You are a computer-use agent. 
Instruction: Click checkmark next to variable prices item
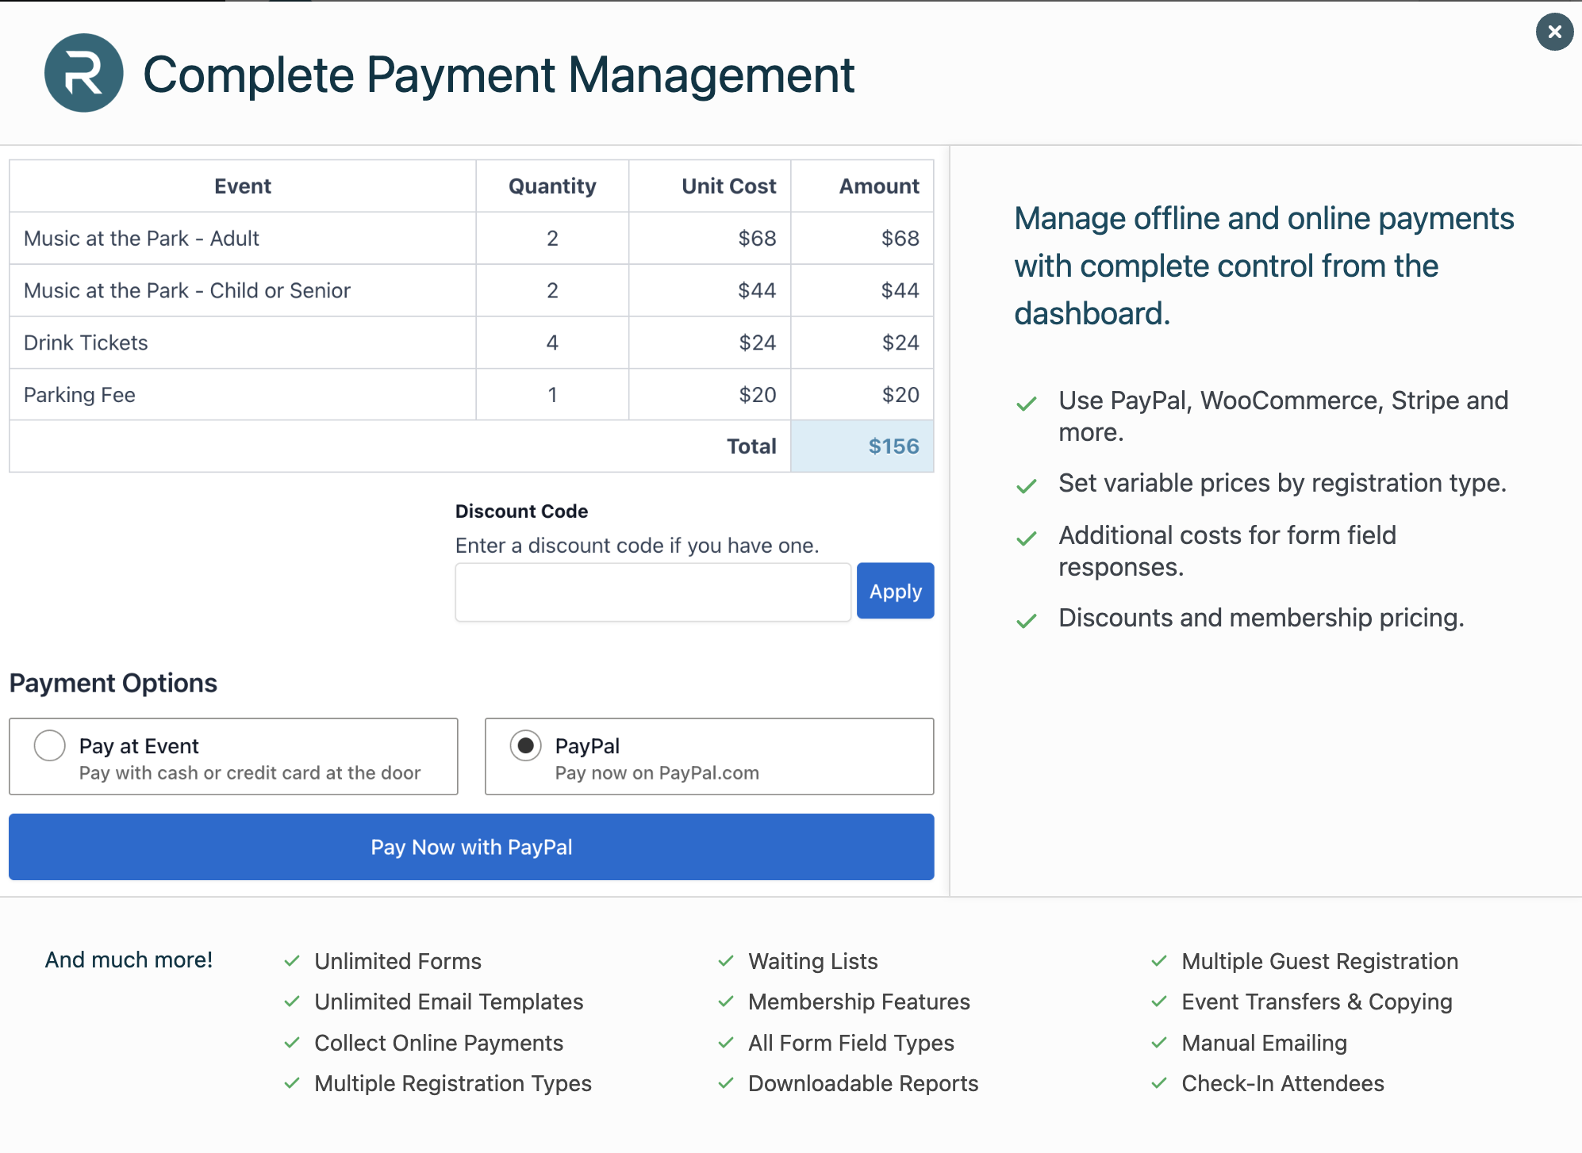tap(1026, 485)
